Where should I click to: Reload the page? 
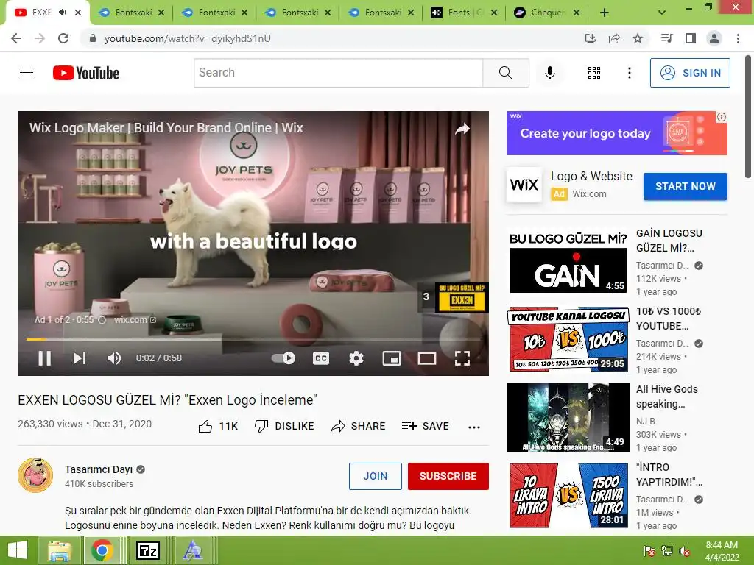coord(63,38)
